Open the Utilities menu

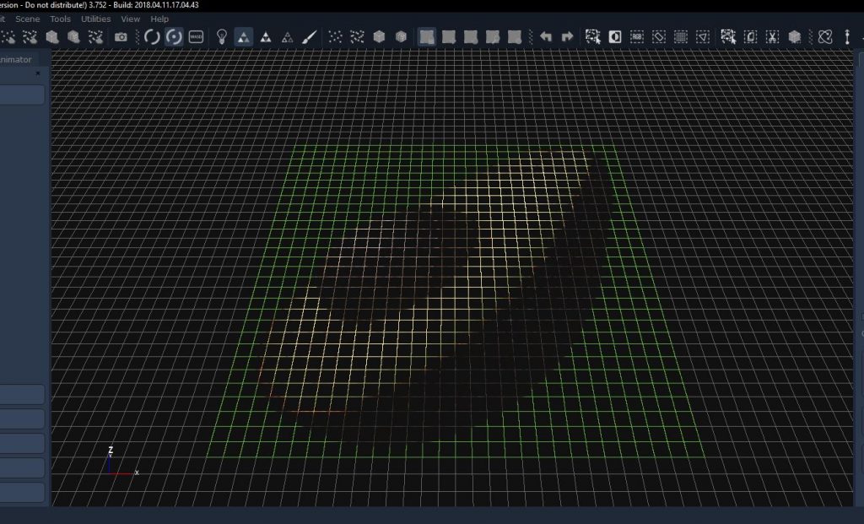click(x=95, y=19)
